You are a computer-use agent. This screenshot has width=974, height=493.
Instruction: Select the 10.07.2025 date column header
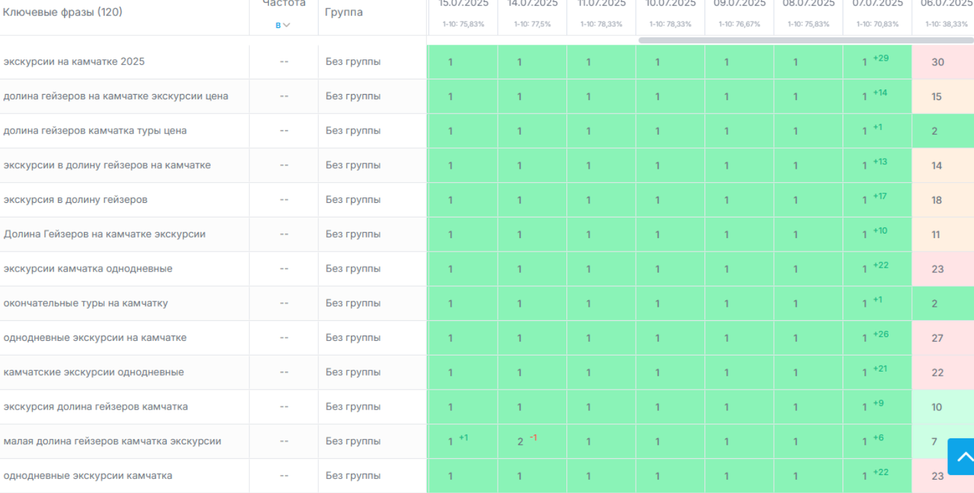[670, 4]
